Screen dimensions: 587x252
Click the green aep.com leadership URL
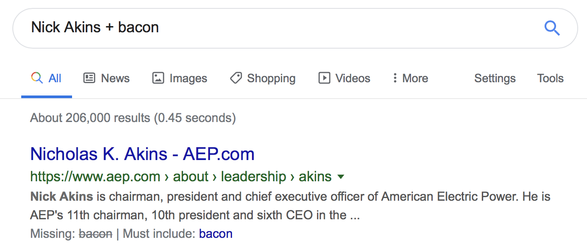pos(181,176)
